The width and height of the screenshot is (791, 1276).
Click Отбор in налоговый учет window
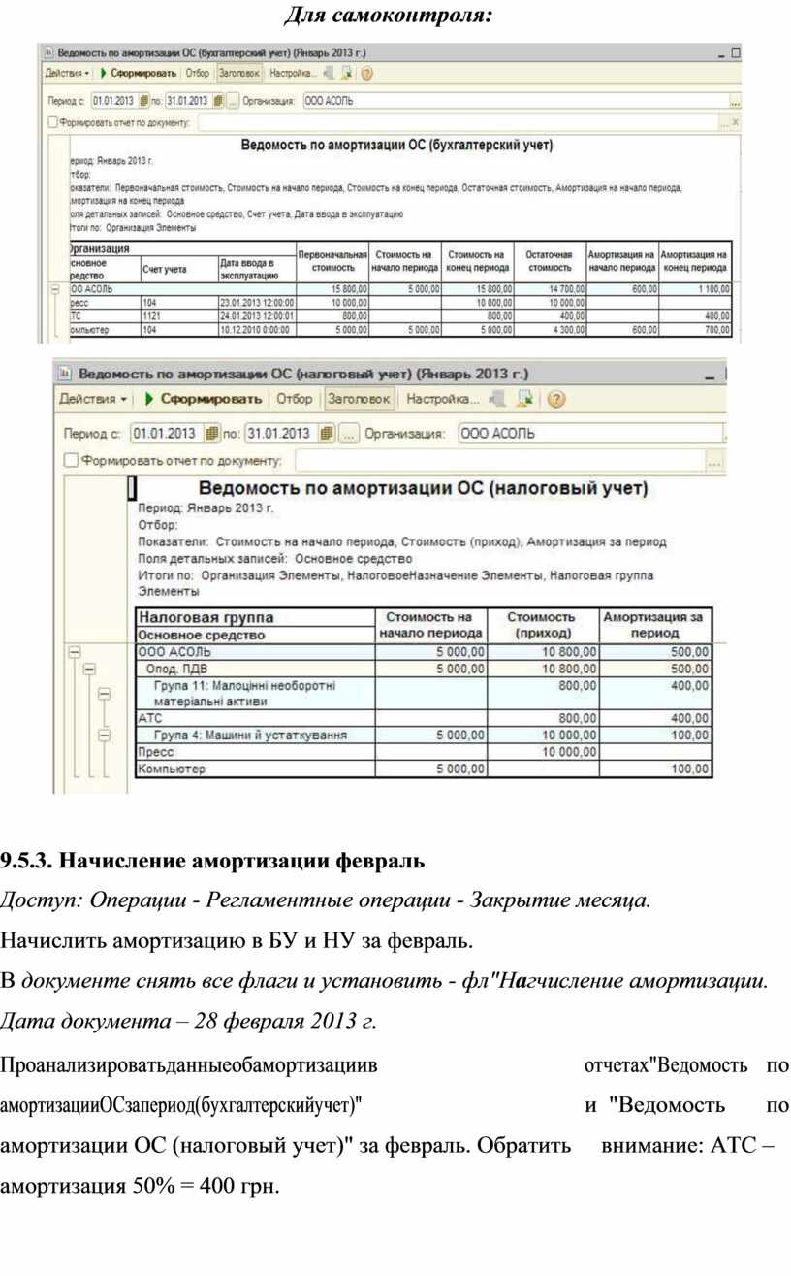coord(295,399)
